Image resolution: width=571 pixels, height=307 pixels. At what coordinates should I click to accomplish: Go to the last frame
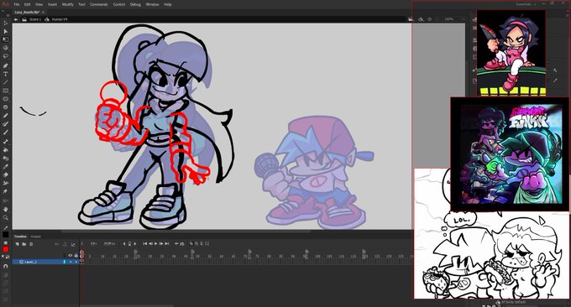point(167,243)
